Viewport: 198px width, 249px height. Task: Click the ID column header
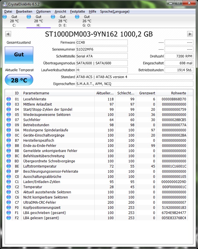pyautogui.click(x=17, y=93)
